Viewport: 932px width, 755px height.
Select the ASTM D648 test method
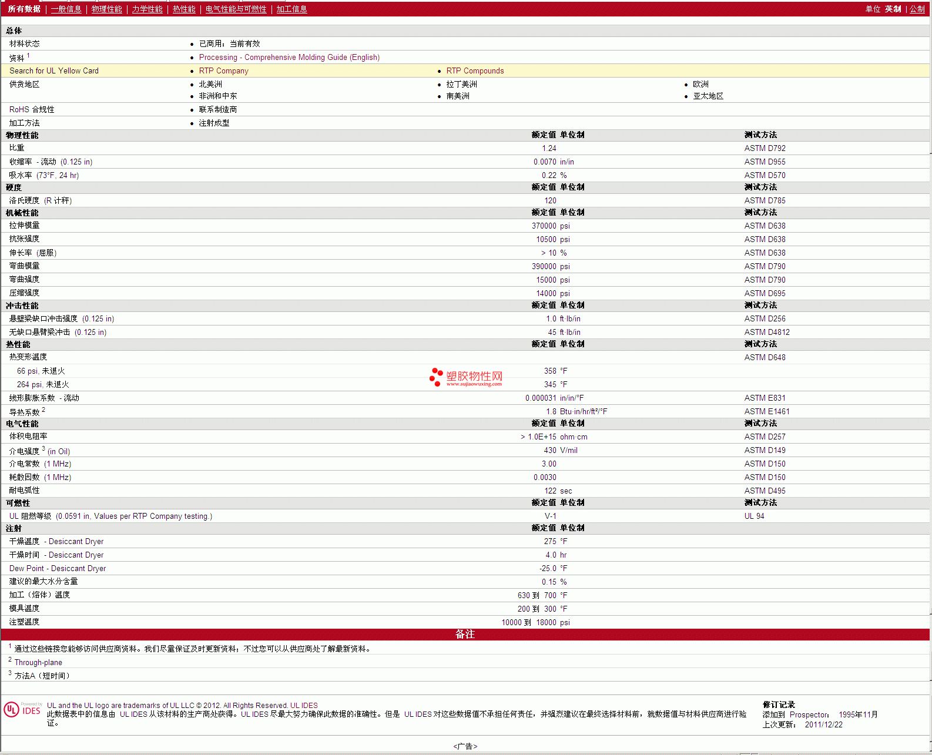(x=765, y=358)
